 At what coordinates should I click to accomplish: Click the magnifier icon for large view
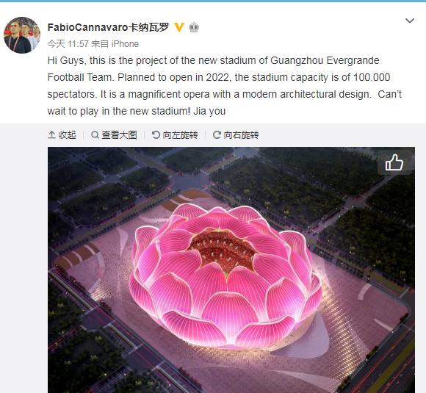95,134
